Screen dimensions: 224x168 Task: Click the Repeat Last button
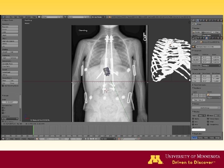coord(10,72)
